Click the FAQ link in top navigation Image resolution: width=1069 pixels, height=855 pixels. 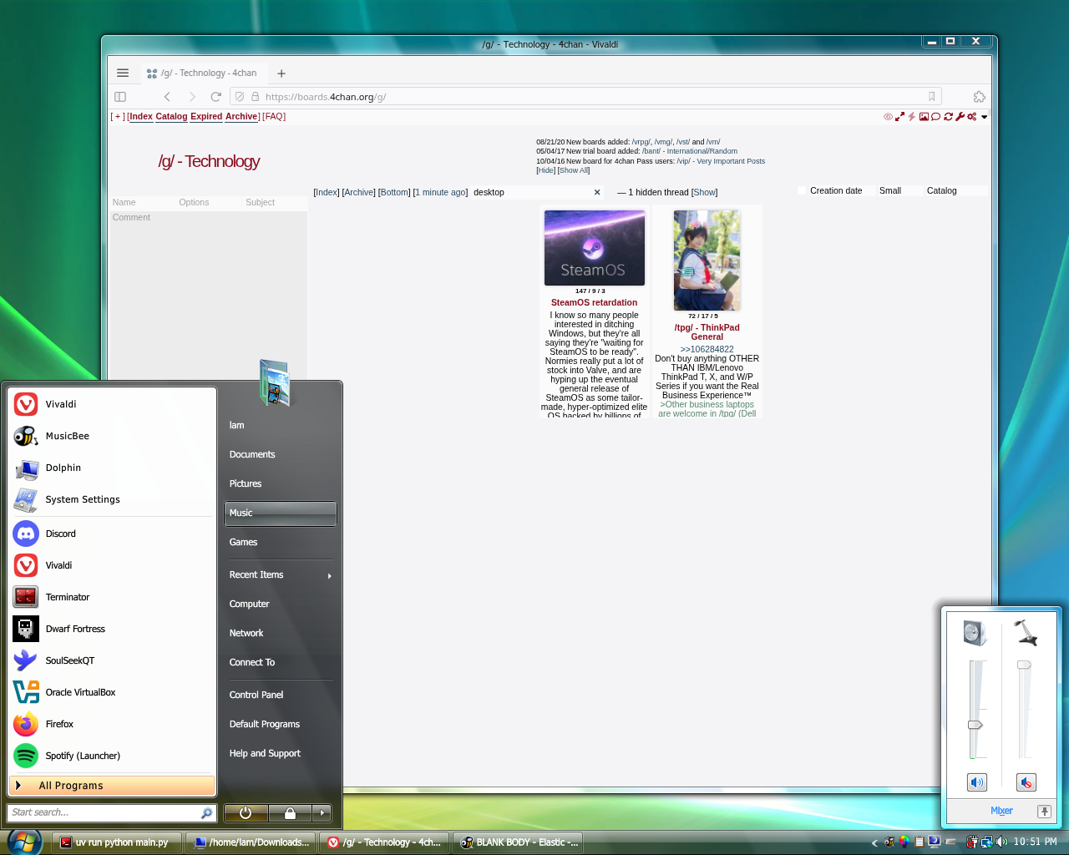coord(274,117)
